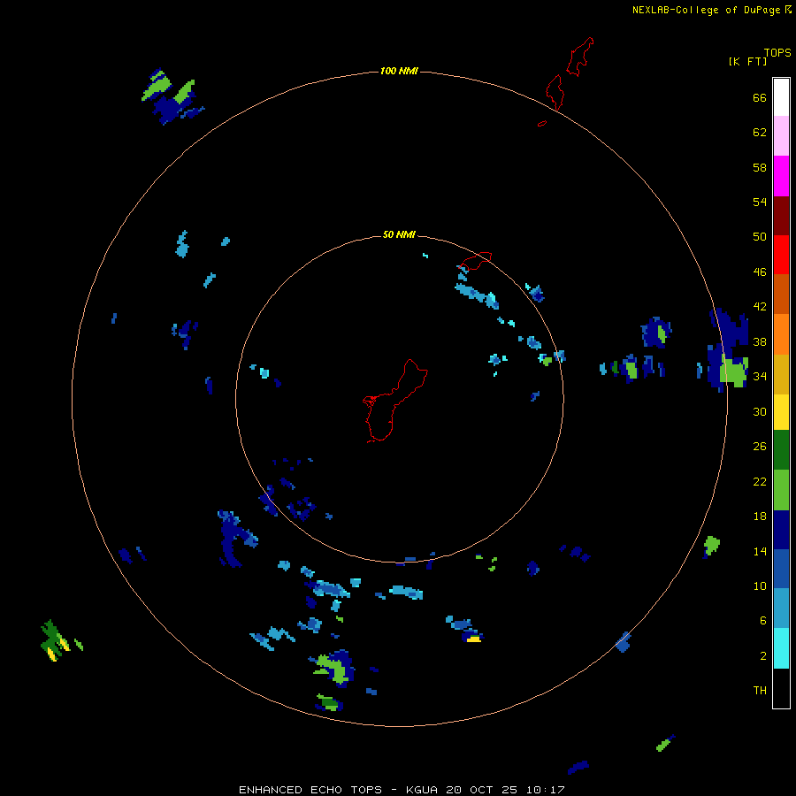
Task: Select the light pink legend swatch
Action: click(781, 136)
